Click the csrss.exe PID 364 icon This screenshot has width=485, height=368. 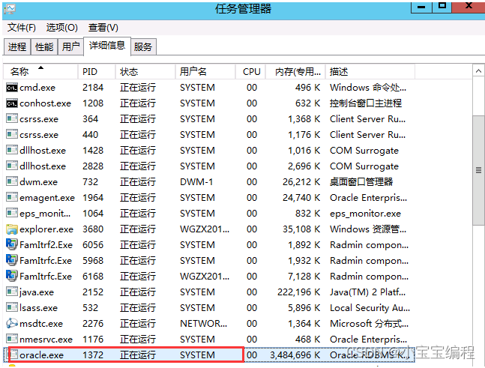[12, 119]
